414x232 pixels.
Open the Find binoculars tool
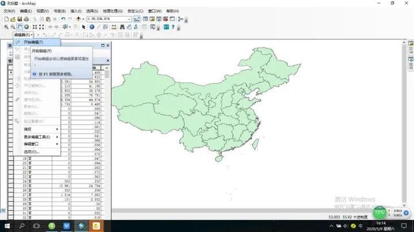tap(122, 27)
